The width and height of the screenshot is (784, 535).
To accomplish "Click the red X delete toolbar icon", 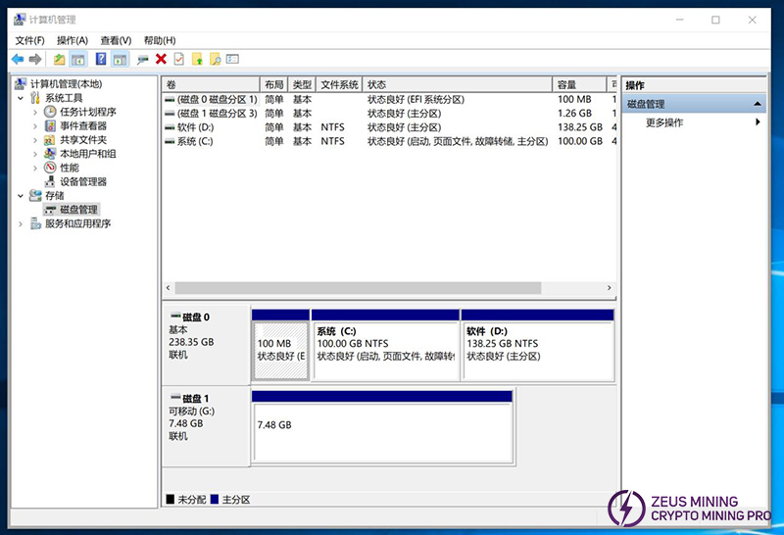I will [x=161, y=59].
